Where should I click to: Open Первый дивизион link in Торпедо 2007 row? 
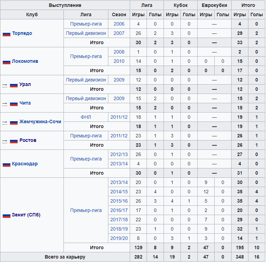pyautogui.click(x=86, y=33)
